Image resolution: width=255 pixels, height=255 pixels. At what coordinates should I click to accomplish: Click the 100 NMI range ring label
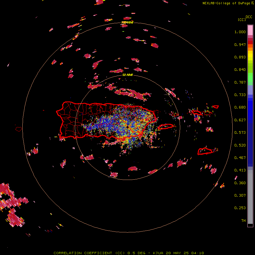pyautogui.click(x=127, y=22)
